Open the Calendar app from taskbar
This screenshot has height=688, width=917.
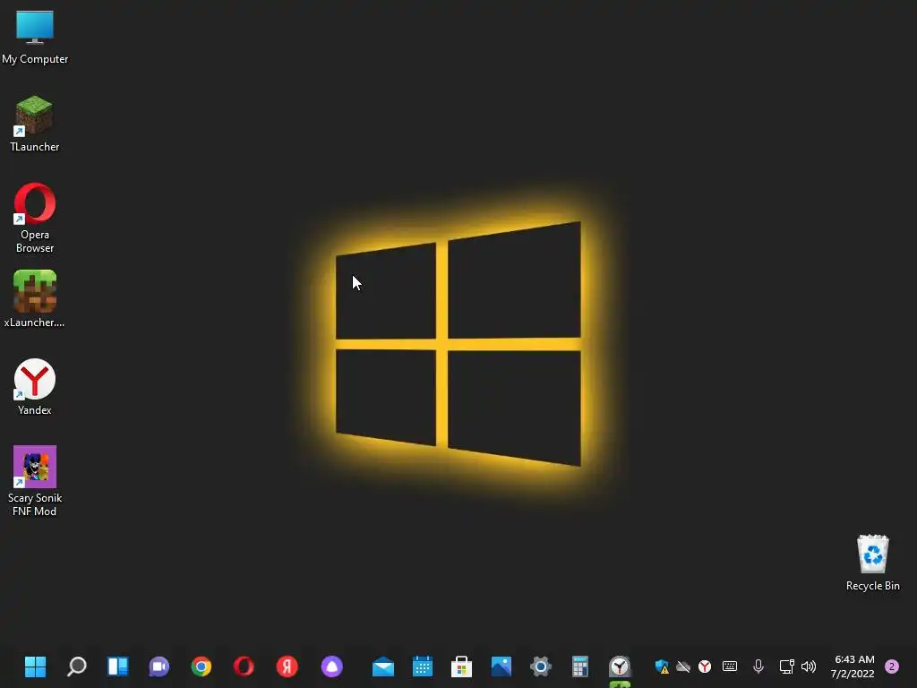click(423, 666)
